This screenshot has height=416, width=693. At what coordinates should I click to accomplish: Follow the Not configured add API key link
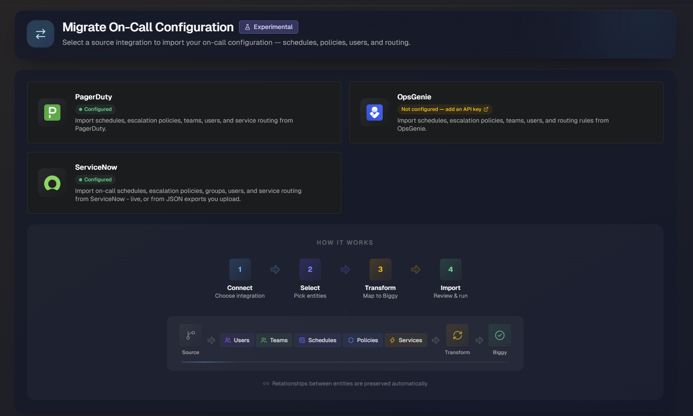[445, 109]
